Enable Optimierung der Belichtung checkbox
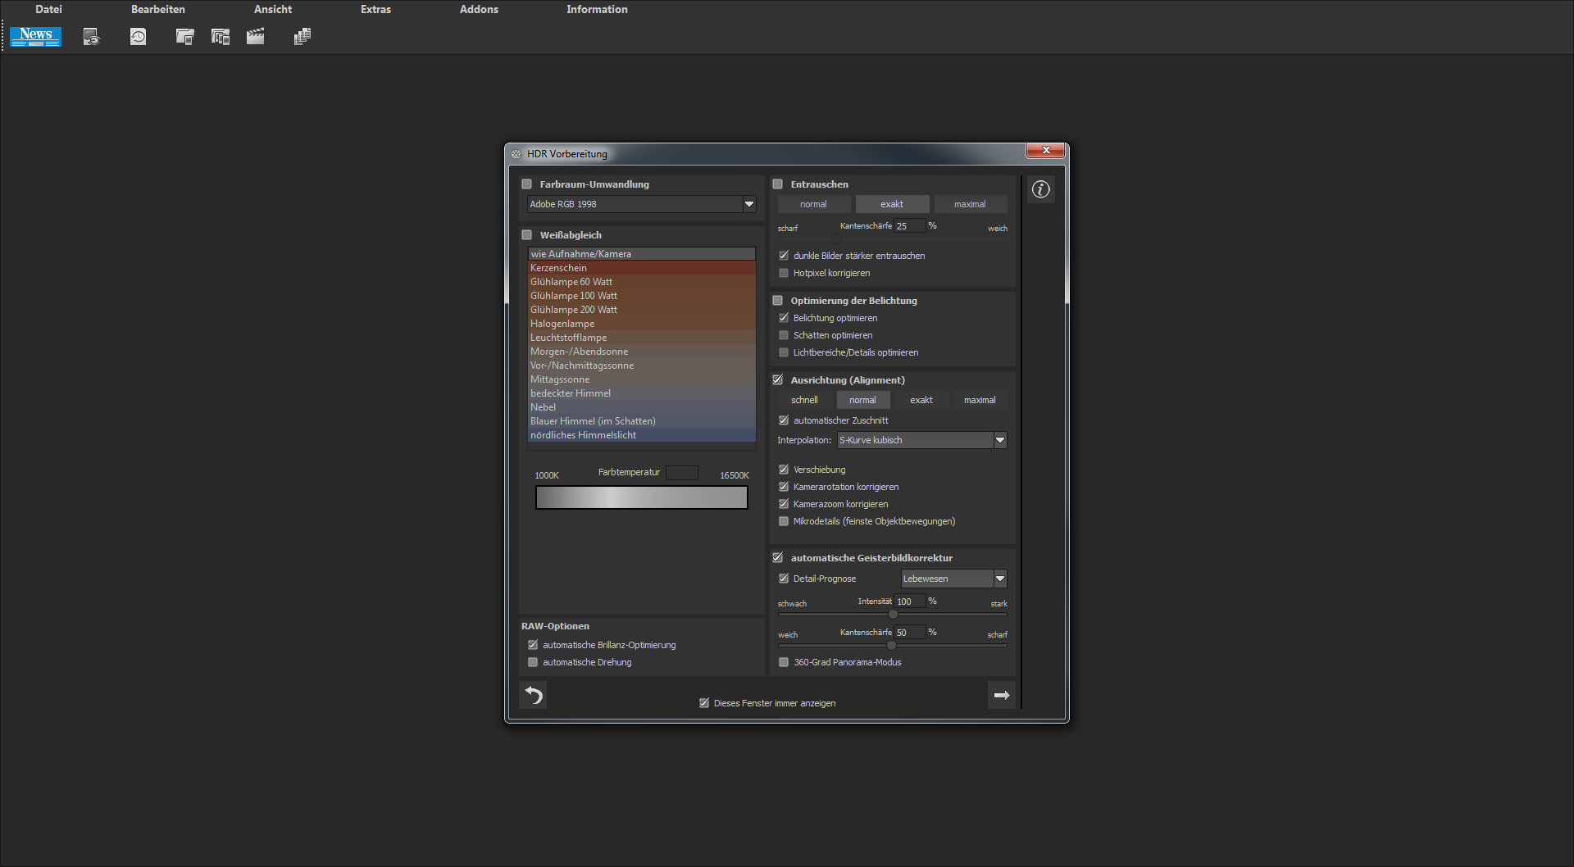Image resolution: width=1574 pixels, height=867 pixels. pos(778,301)
